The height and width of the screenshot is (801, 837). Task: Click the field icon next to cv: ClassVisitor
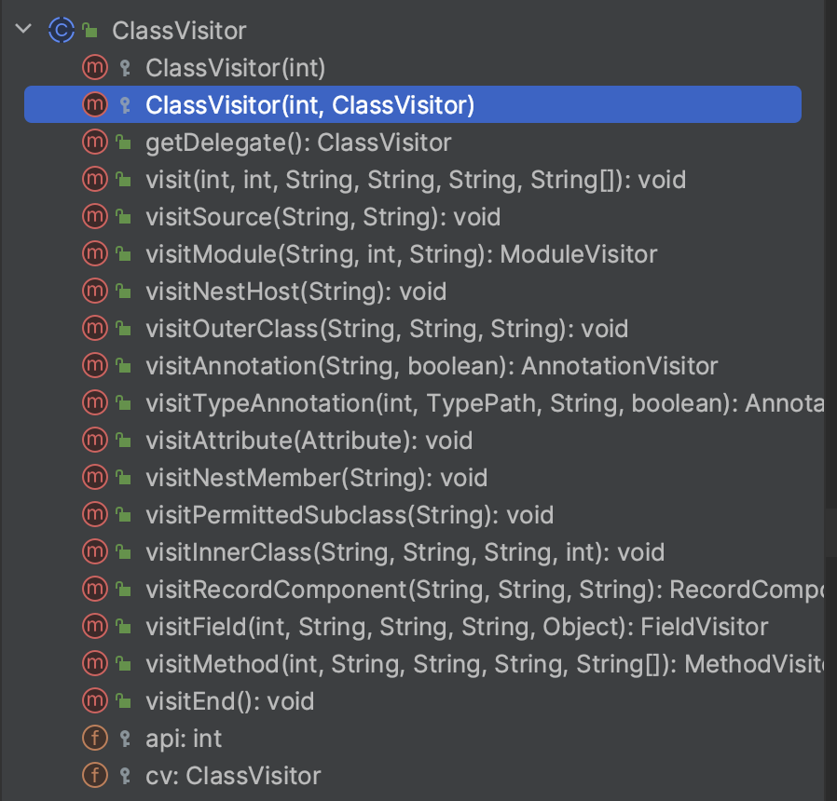coord(96,775)
